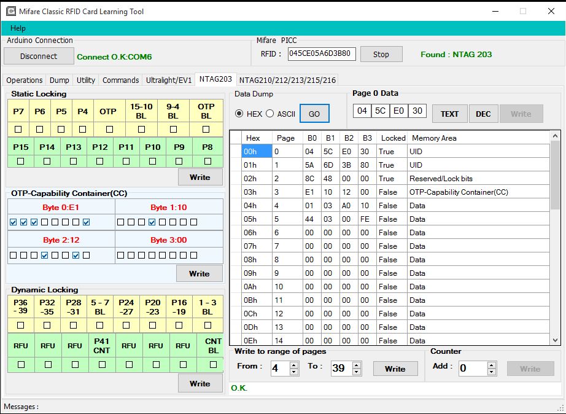Switch to the Dump tab
Image resolution: width=566 pixels, height=414 pixels.
tap(59, 80)
